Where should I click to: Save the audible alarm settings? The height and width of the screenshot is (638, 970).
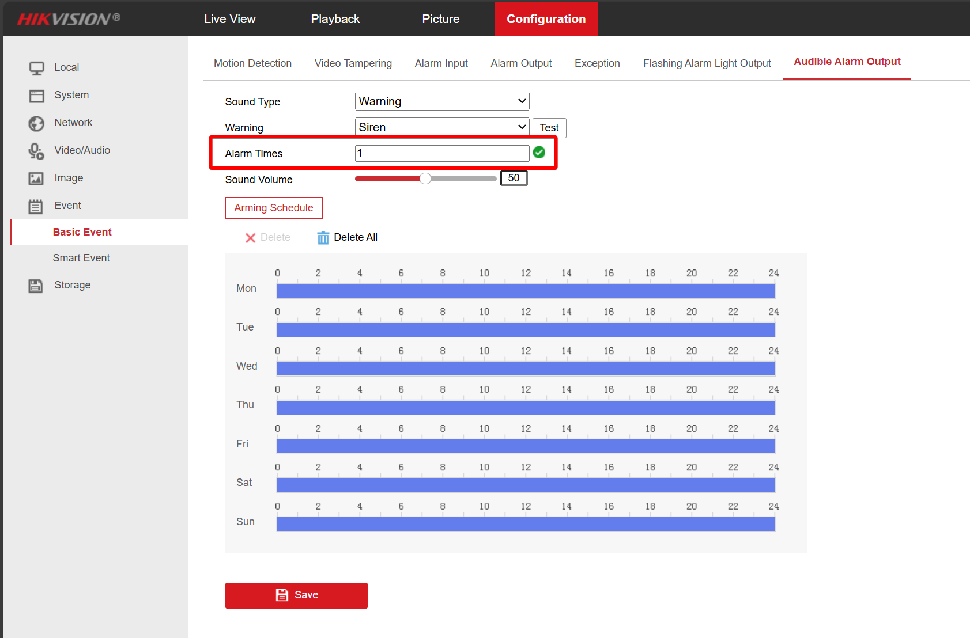296,595
